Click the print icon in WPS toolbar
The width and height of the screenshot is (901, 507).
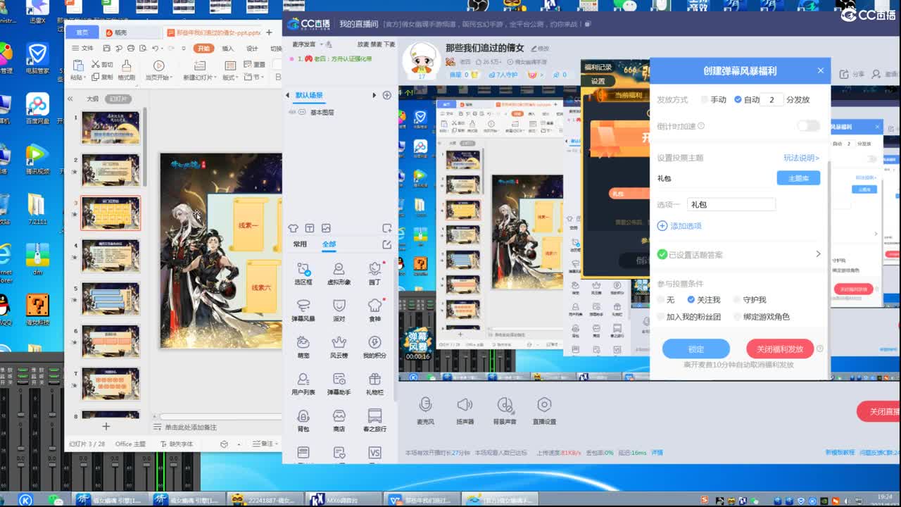130,49
